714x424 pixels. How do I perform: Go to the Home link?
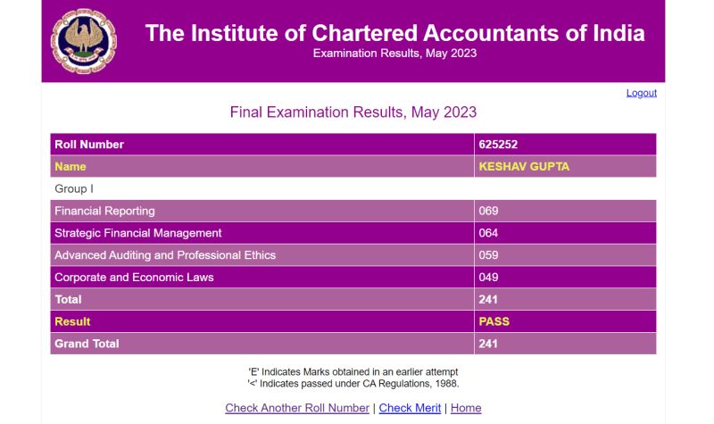pos(466,408)
